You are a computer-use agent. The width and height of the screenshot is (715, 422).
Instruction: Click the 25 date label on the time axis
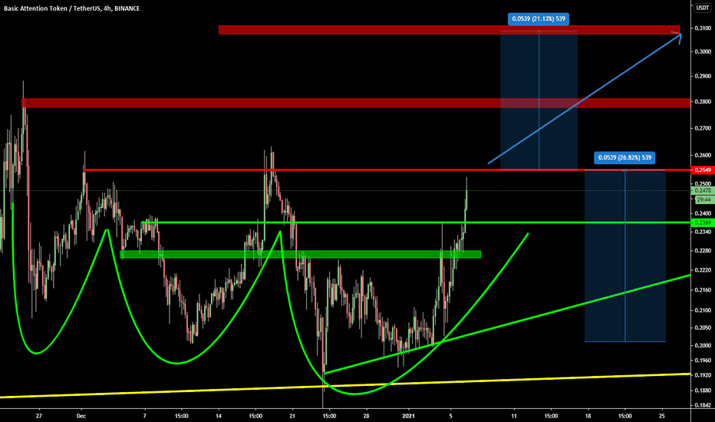tap(662, 416)
